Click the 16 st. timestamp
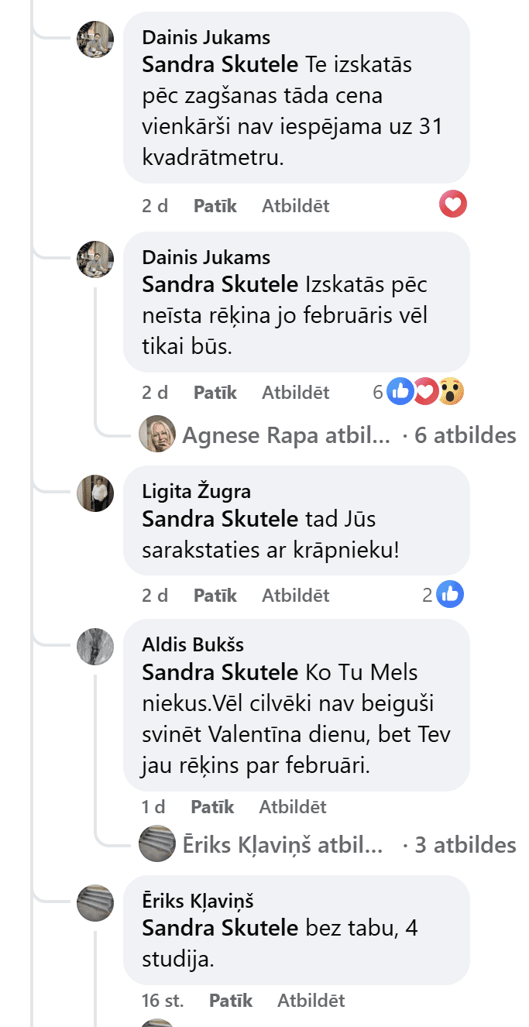529x1027 pixels. tap(163, 1001)
